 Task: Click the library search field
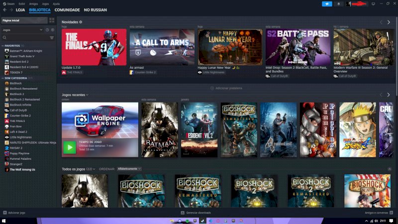tap(25, 37)
